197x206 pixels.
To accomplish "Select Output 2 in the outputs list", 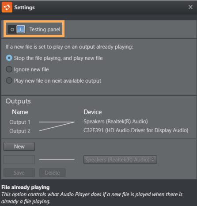I will 20,131.
